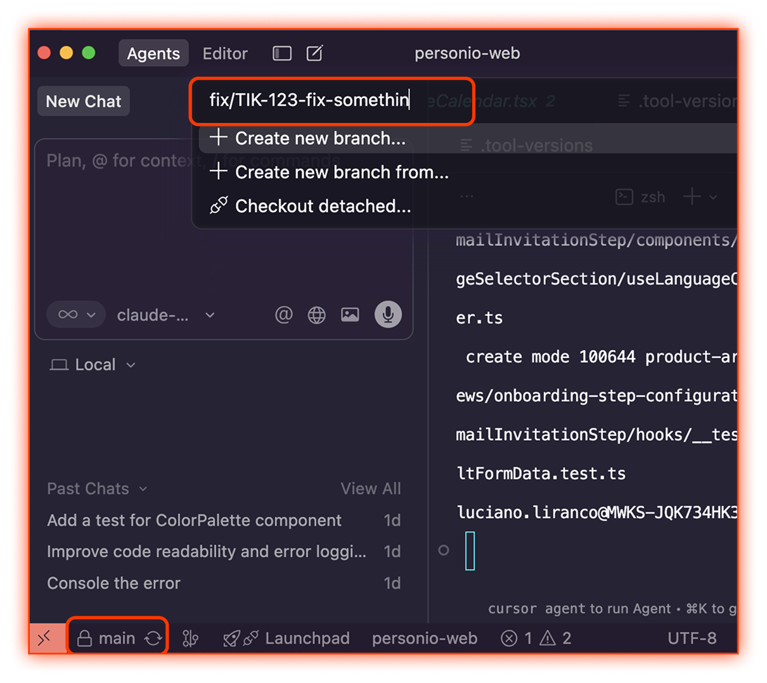Toggle the sidebar panel layout icon
Screen dimensions: 767x683
[281, 53]
